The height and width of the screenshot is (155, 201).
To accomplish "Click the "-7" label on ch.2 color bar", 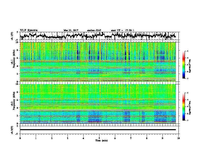I will 187,121.
